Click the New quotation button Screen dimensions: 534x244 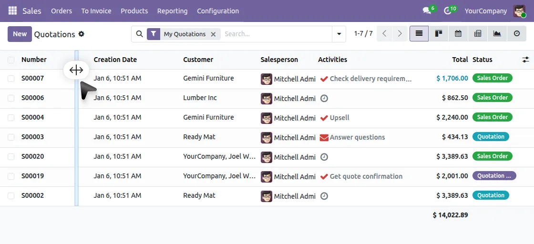point(20,34)
